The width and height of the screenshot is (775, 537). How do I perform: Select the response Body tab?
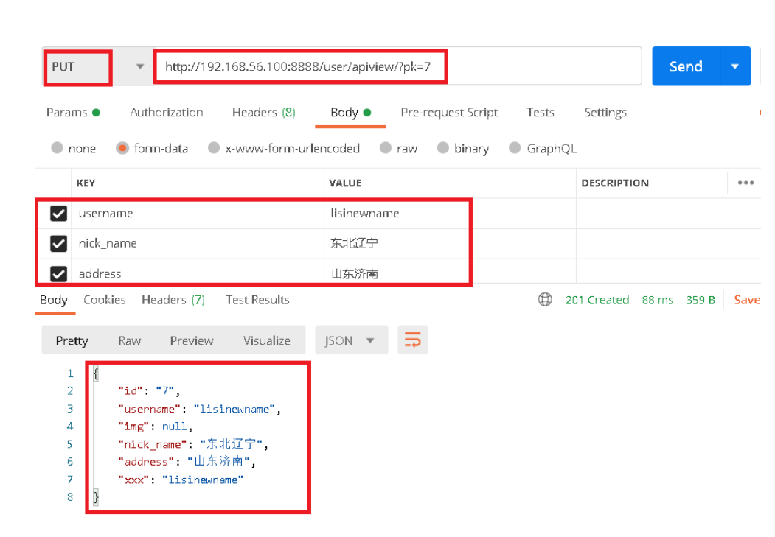click(54, 300)
